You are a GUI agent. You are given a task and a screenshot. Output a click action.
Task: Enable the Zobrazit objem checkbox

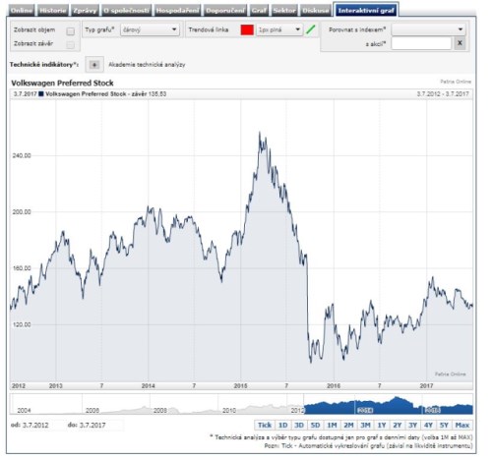pos(70,31)
